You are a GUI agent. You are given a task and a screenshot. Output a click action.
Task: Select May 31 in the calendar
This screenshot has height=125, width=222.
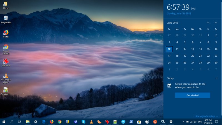coord(200,35)
